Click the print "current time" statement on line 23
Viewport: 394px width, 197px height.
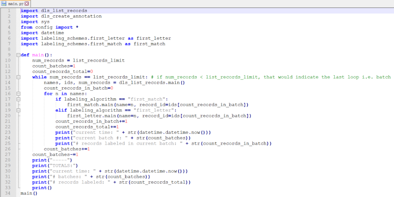tap(133, 132)
